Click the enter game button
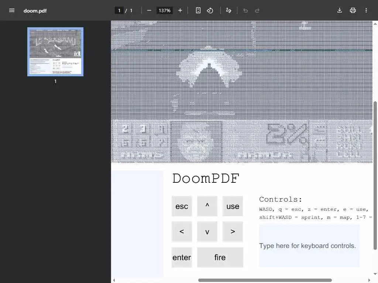Viewport: 378px width, 283px height. click(182, 257)
